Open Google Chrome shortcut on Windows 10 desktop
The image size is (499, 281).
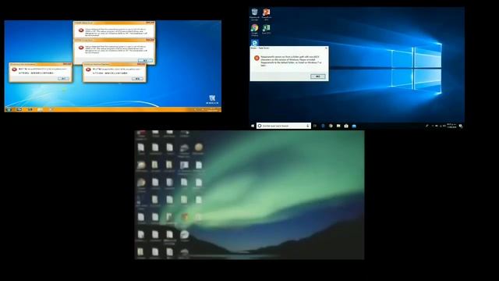point(255,30)
